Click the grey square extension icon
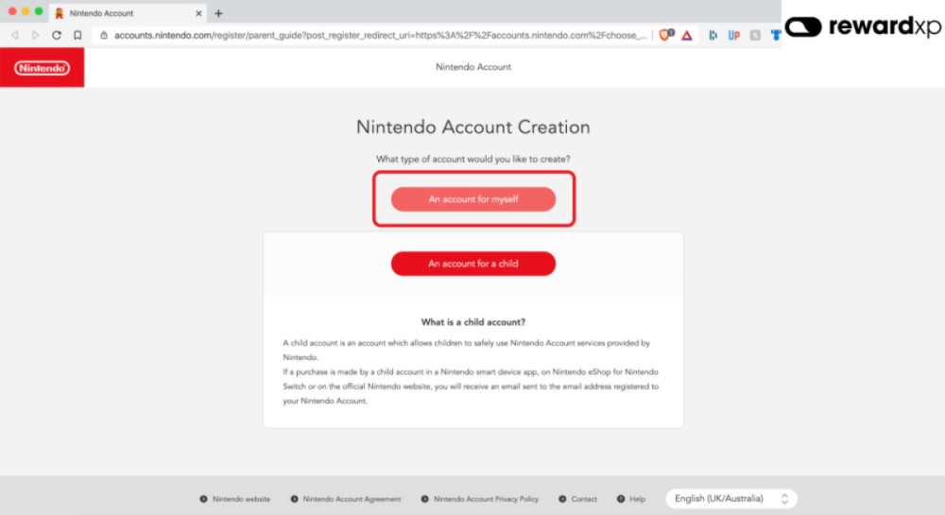Screen dimensions: 945x515 (x=754, y=36)
